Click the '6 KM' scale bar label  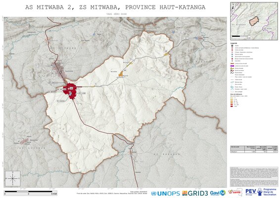point(54,194)
